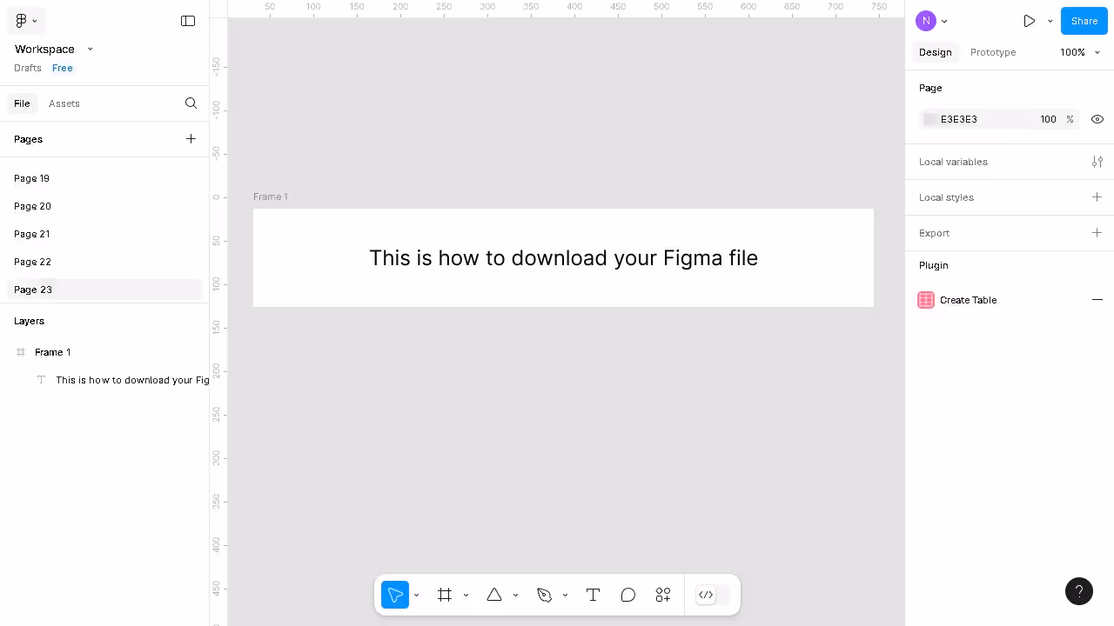This screenshot has width=1114, height=626.
Task: Open the presentation options chevron
Action: pyautogui.click(x=1050, y=21)
